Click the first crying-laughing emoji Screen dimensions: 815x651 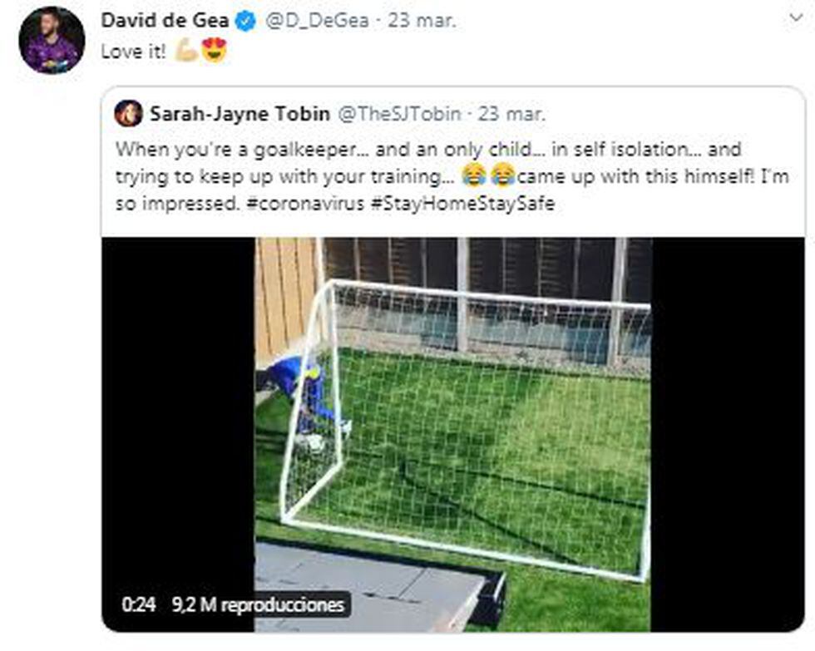tap(473, 176)
